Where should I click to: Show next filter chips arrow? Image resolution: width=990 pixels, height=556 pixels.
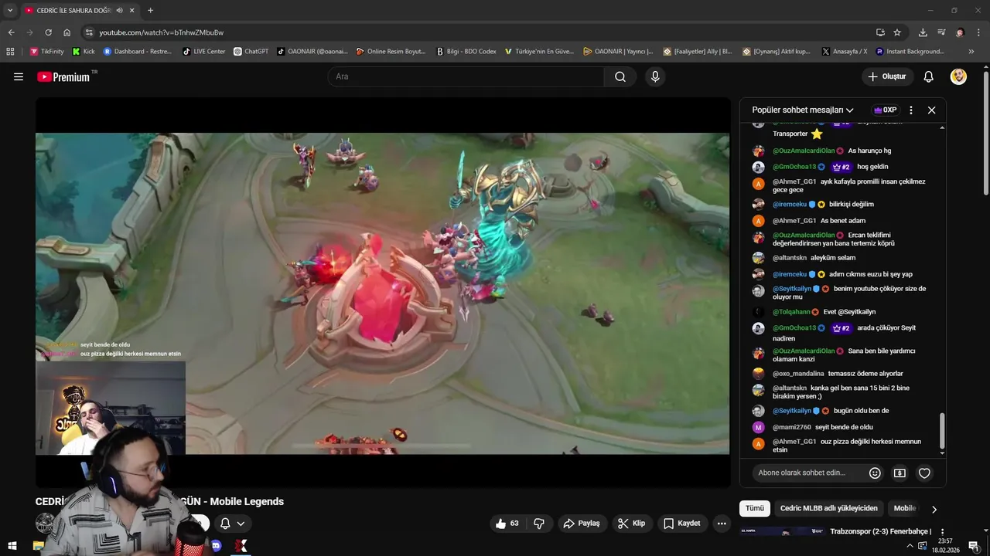click(x=934, y=509)
